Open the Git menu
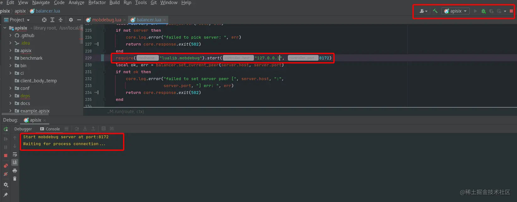Viewport: 517px width, 202px height. [x=153, y=3]
